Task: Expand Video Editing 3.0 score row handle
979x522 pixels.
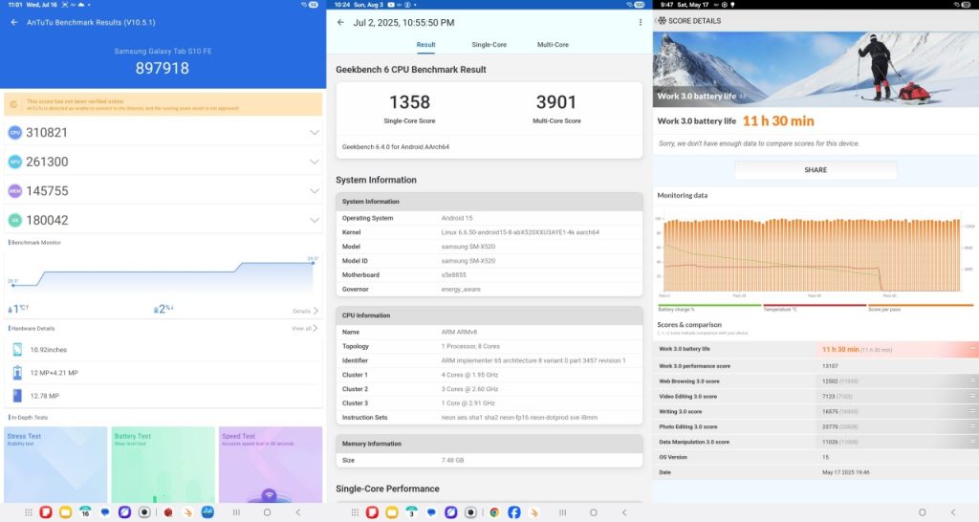Action: point(972,396)
